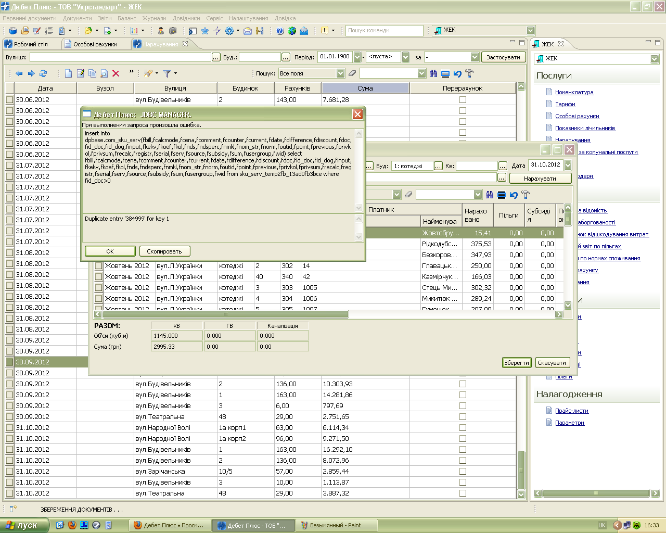Copy document via journal toolbar icon
Image resolution: width=666 pixels, height=533 pixels.
pyautogui.click(x=92, y=73)
